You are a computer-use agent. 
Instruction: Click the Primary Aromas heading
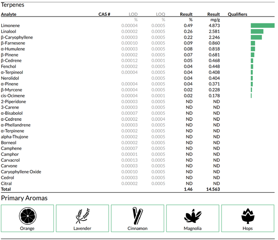point(24,198)
